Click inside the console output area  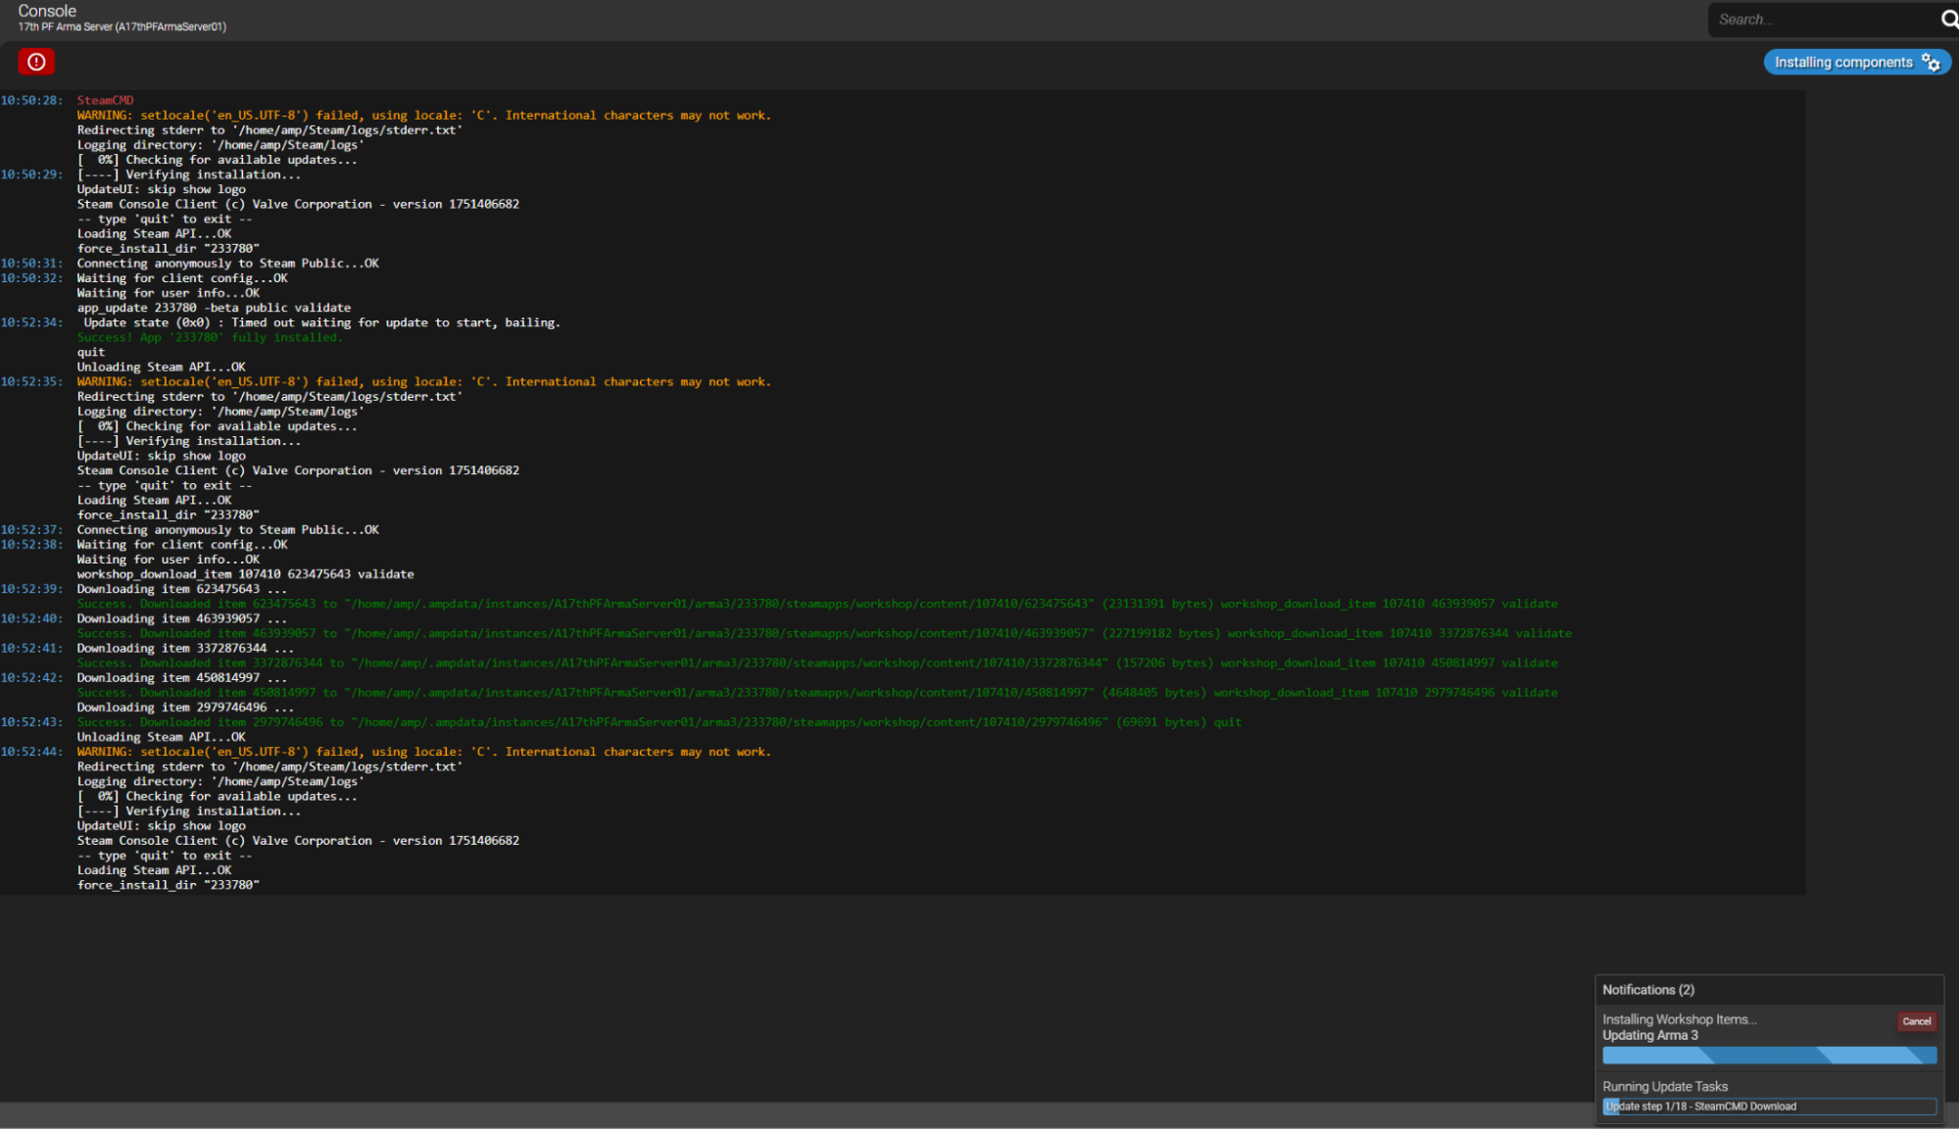coord(882,490)
